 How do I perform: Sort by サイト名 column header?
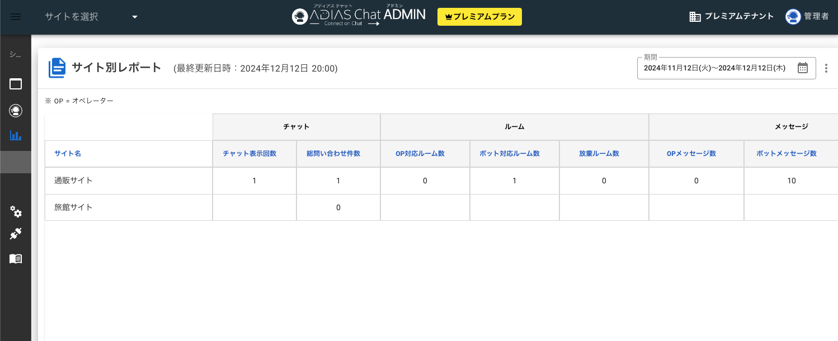(x=68, y=154)
